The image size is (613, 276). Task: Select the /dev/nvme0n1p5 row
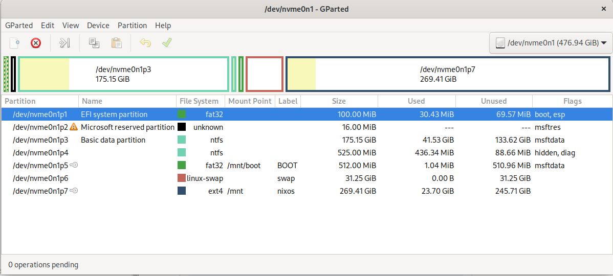(306, 165)
